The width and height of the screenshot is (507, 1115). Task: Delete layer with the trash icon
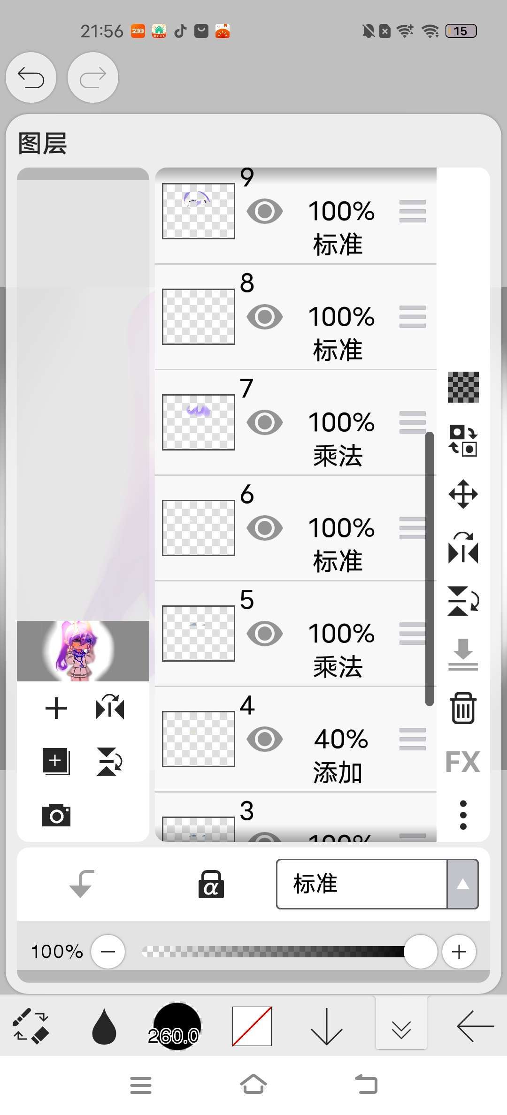point(463,708)
